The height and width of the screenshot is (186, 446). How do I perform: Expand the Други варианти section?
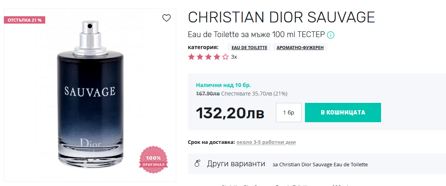317,164
